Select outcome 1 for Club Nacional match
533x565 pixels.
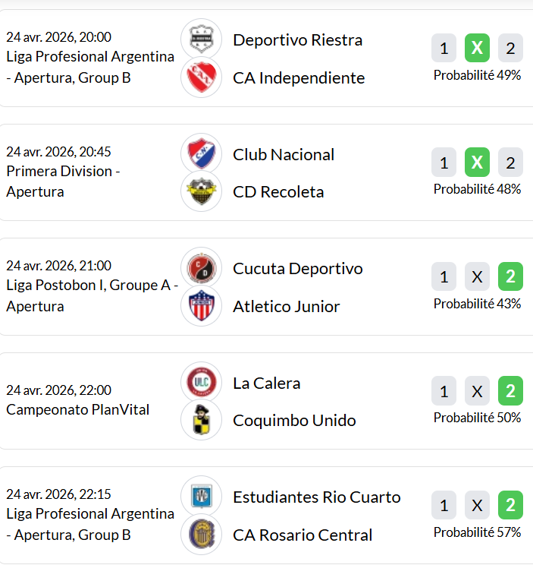444,163
